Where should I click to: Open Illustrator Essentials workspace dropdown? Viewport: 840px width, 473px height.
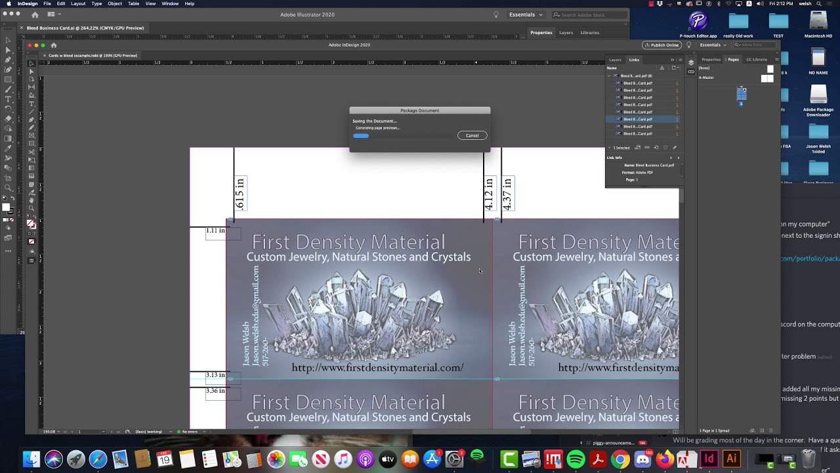526,14
